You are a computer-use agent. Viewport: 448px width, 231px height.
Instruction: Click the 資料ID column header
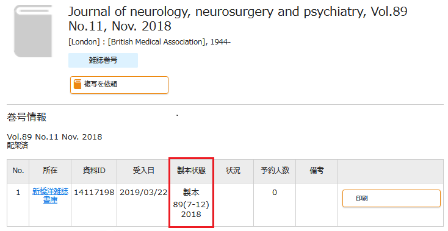click(94, 171)
